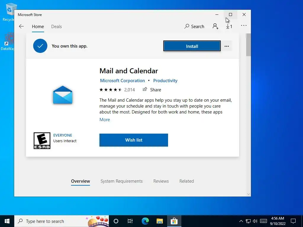Screen dimensions: 303x227
Task: Open the See more menu at top right
Action: pos(244,25)
